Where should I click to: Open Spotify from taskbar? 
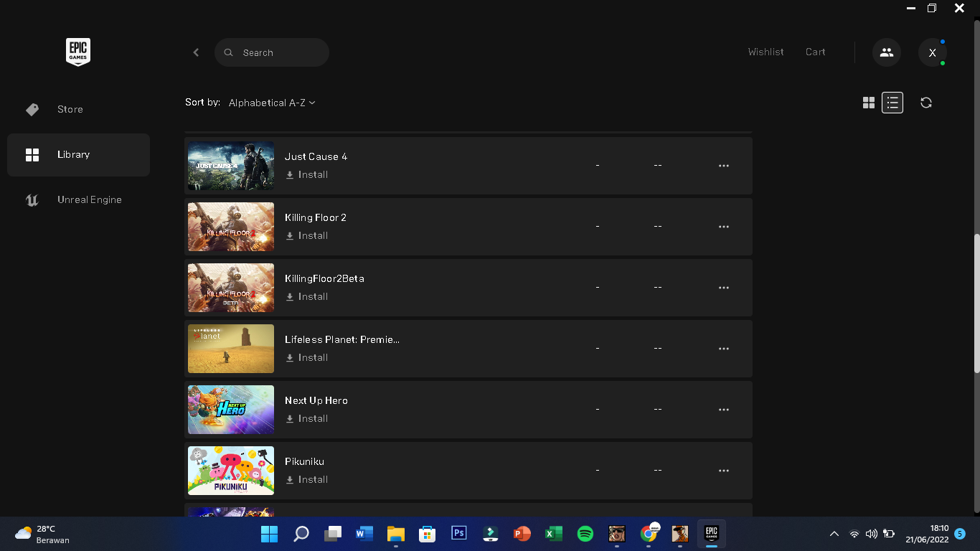[x=585, y=534]
